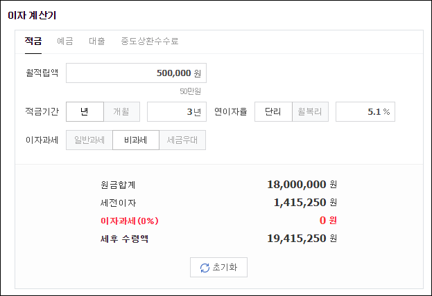Viewport: 432px width, 296px height.
Task: Click the 이자 계산기 title
Action: click(32, 15)
